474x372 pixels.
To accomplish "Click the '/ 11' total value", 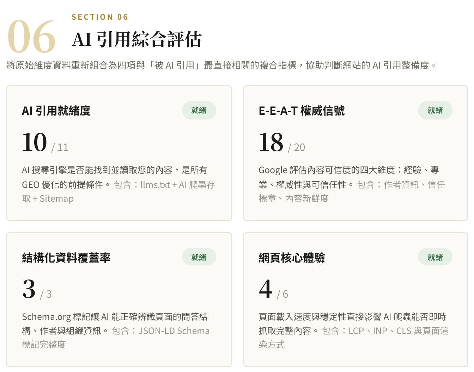I will coord(60,147).
